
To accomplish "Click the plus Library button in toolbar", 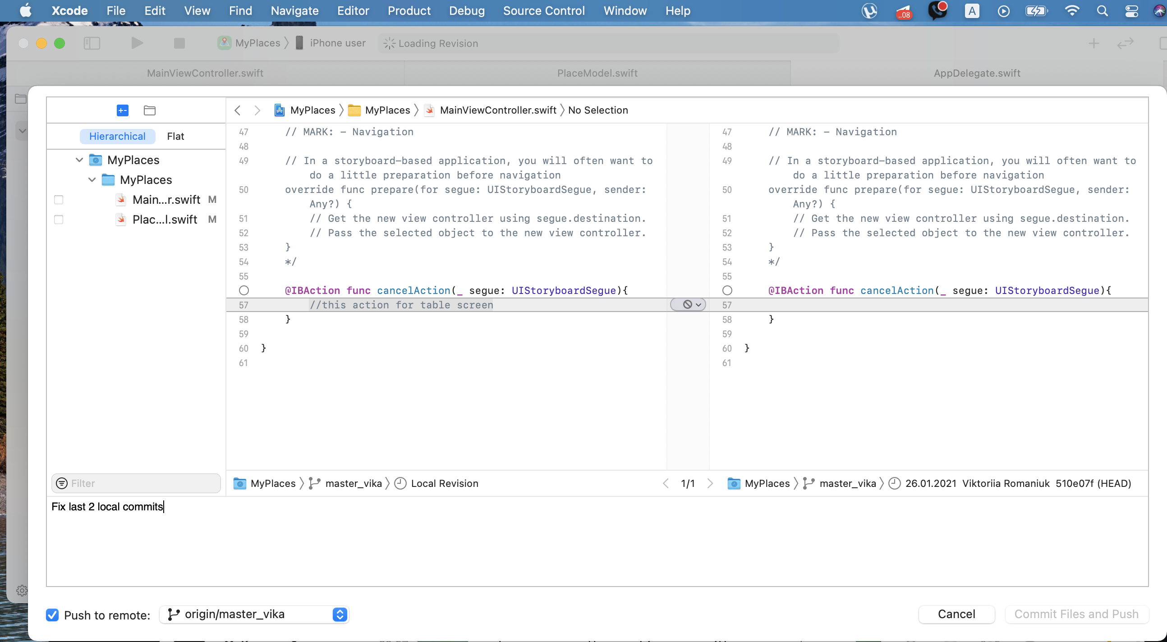I will point(1093,43).
